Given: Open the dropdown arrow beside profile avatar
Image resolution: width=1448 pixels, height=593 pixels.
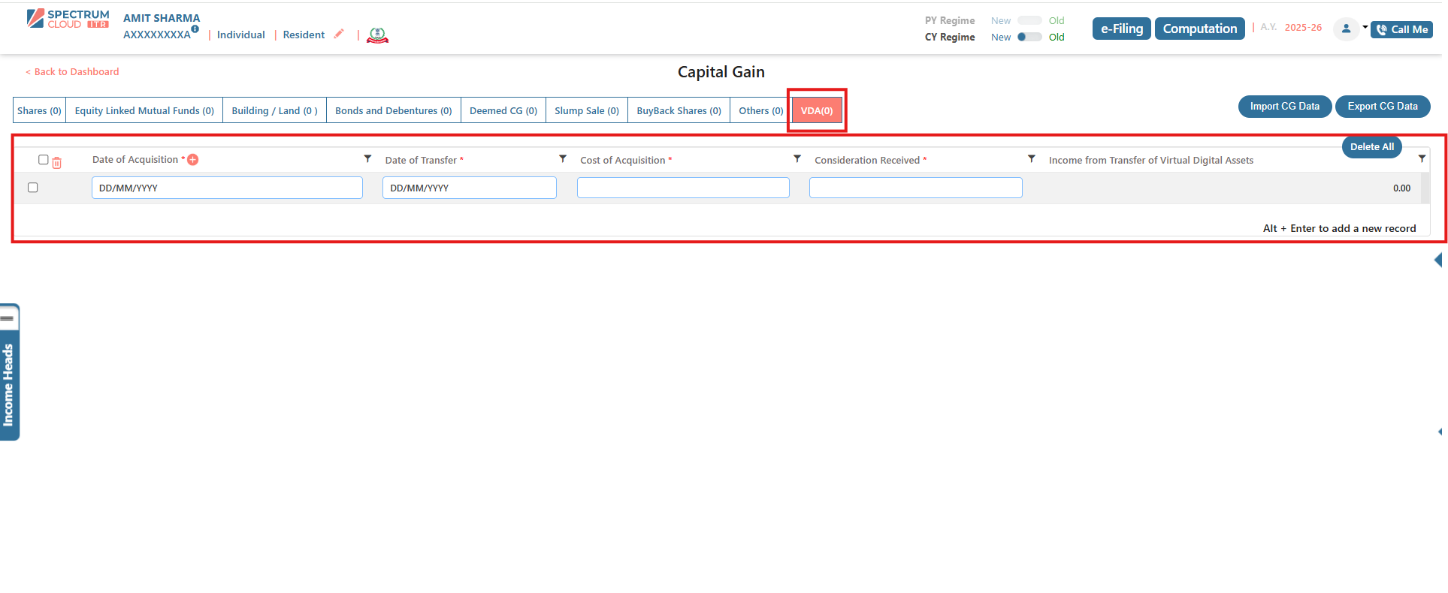Looking at the screenshot, I should pos(1365,28).
